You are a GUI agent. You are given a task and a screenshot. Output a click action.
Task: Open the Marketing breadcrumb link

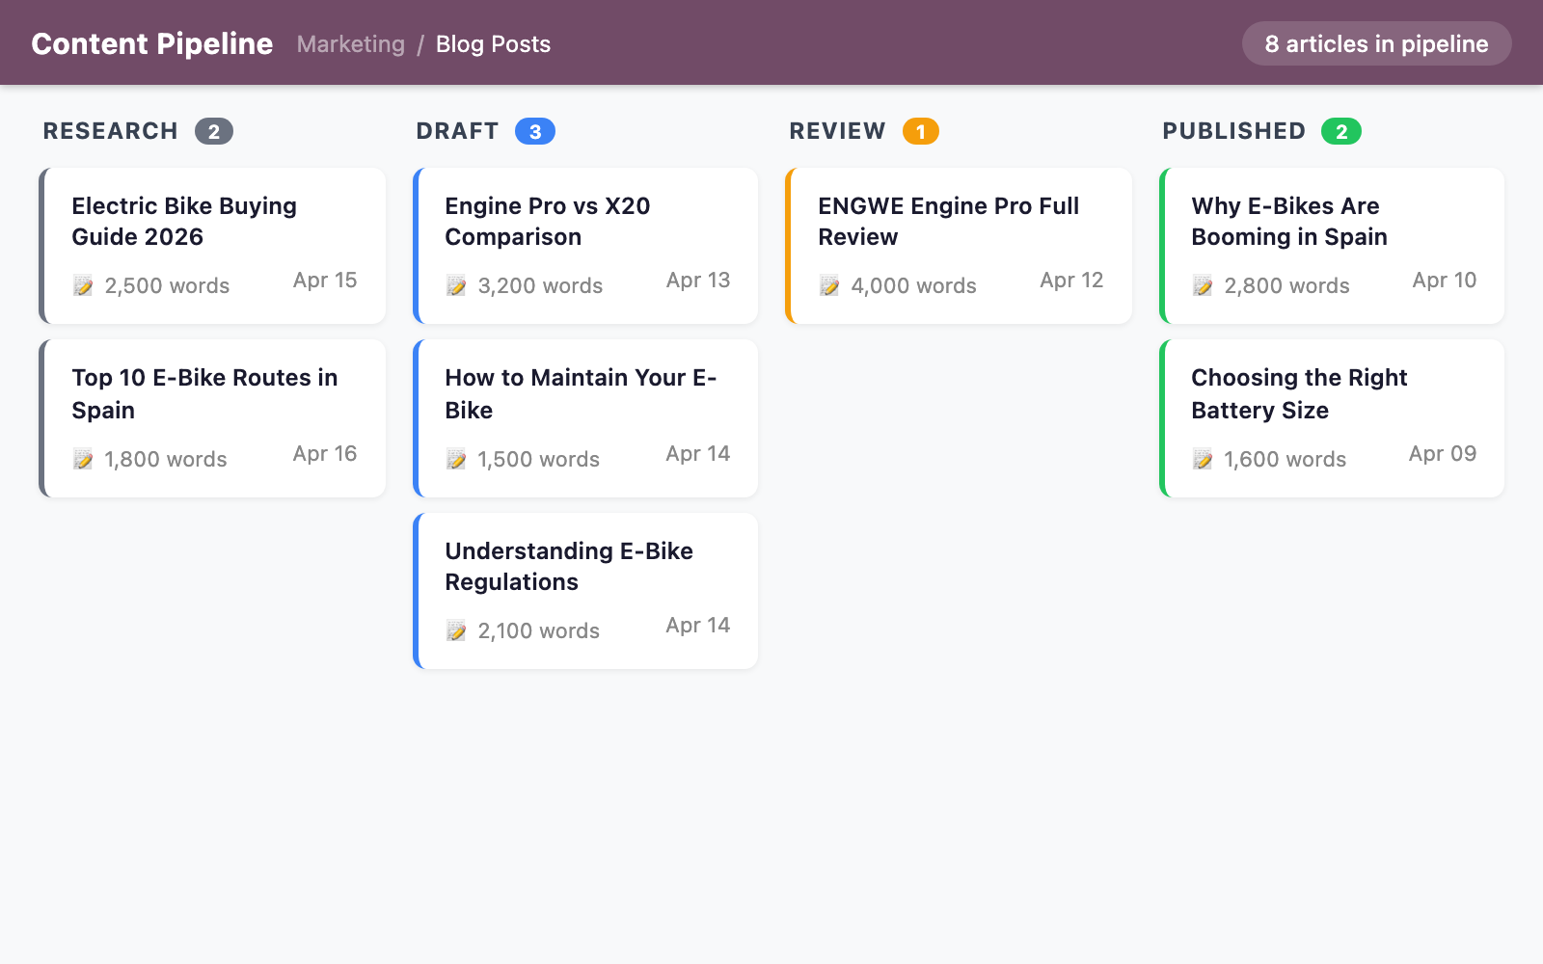point(350,44)
